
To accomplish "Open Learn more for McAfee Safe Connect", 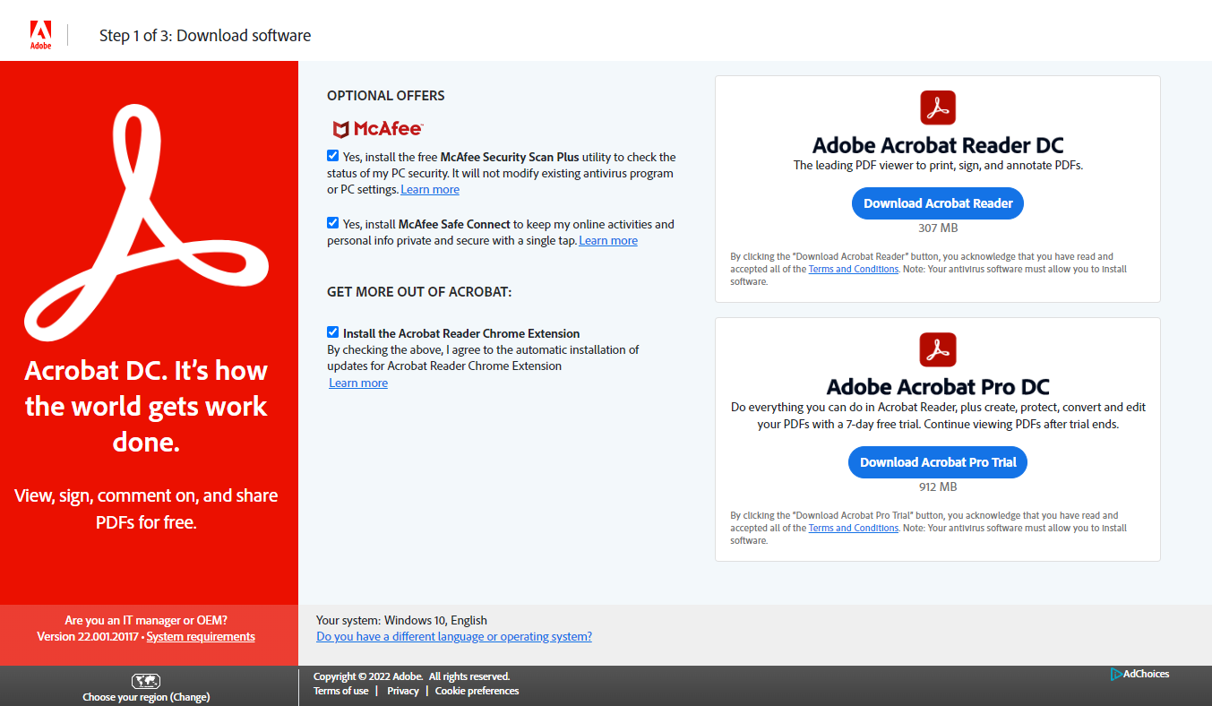I will click(x=608, y=241).
